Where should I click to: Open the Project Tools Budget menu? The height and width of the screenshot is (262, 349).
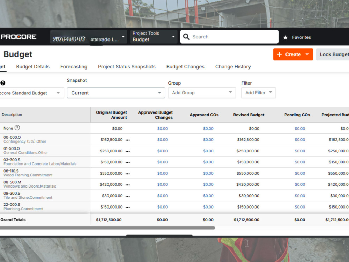tap(154, 37)
